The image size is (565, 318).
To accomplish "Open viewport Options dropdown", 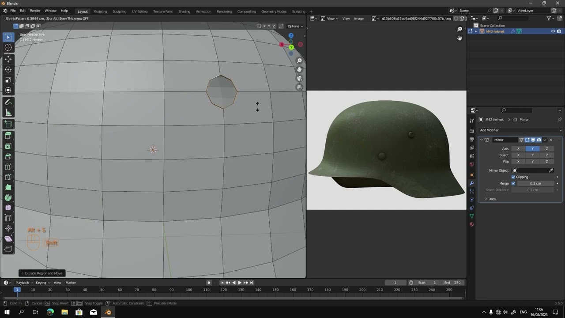I will (295, 26).
